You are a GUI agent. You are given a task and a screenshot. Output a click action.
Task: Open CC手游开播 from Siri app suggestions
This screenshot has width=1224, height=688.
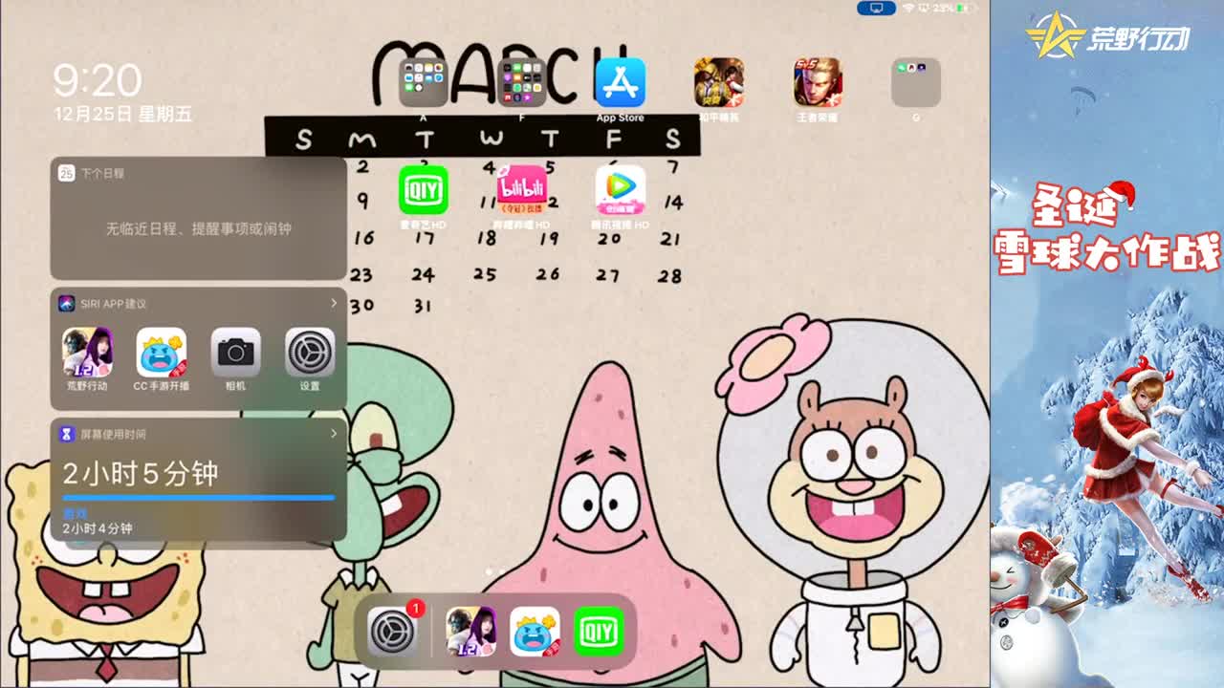click(161, 353)
